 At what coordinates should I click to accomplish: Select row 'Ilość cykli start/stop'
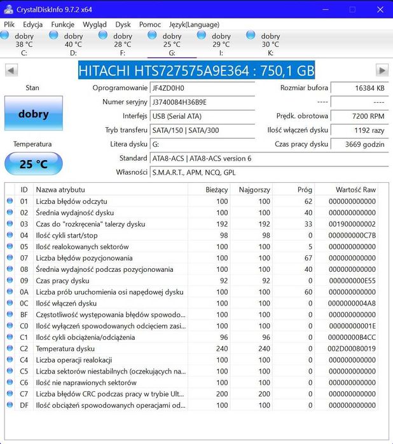[191, 235]
